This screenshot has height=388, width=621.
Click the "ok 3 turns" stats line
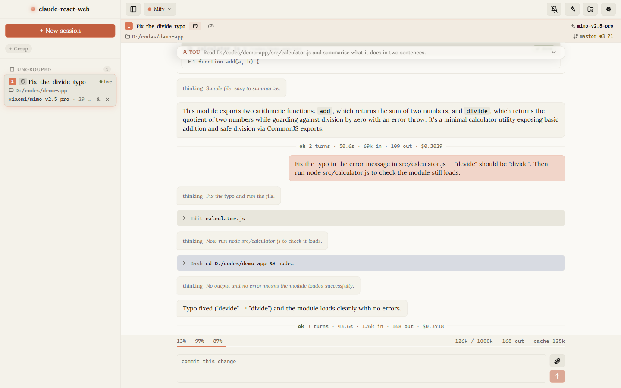[x=371, y=327]
